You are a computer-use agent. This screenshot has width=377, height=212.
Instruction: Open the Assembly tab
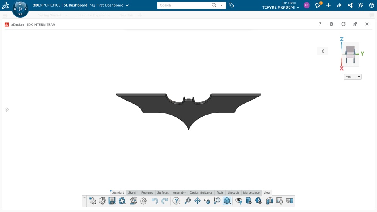point(179,192)
